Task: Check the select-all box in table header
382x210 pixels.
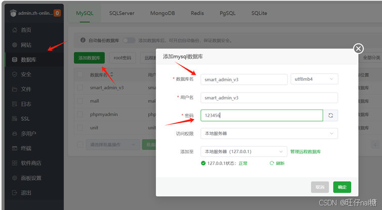Action: (80, 74)
